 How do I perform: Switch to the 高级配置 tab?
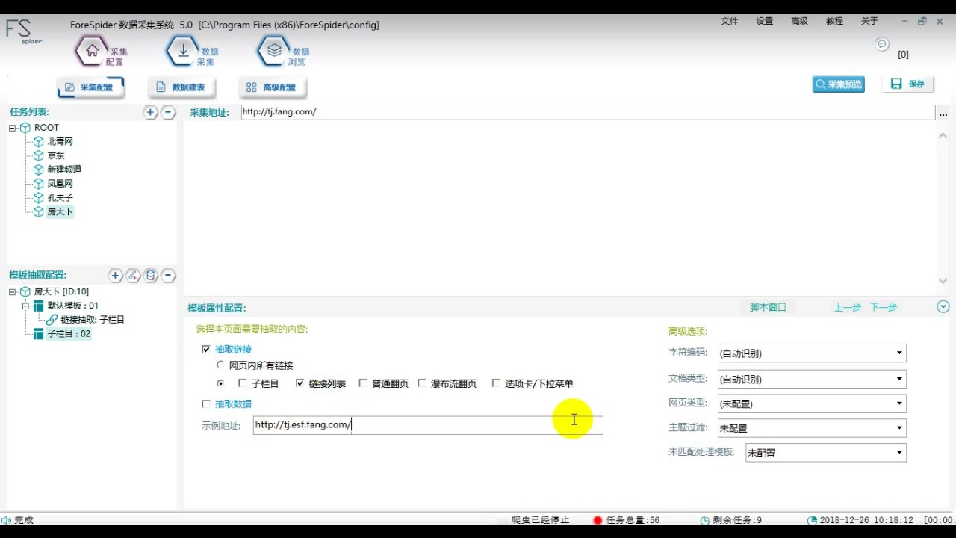273,87
